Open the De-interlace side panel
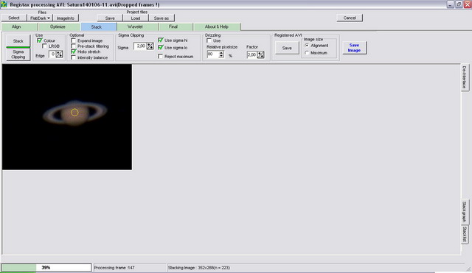The width and height of the screenshot is (472, 273). click(x=464, y=77)
